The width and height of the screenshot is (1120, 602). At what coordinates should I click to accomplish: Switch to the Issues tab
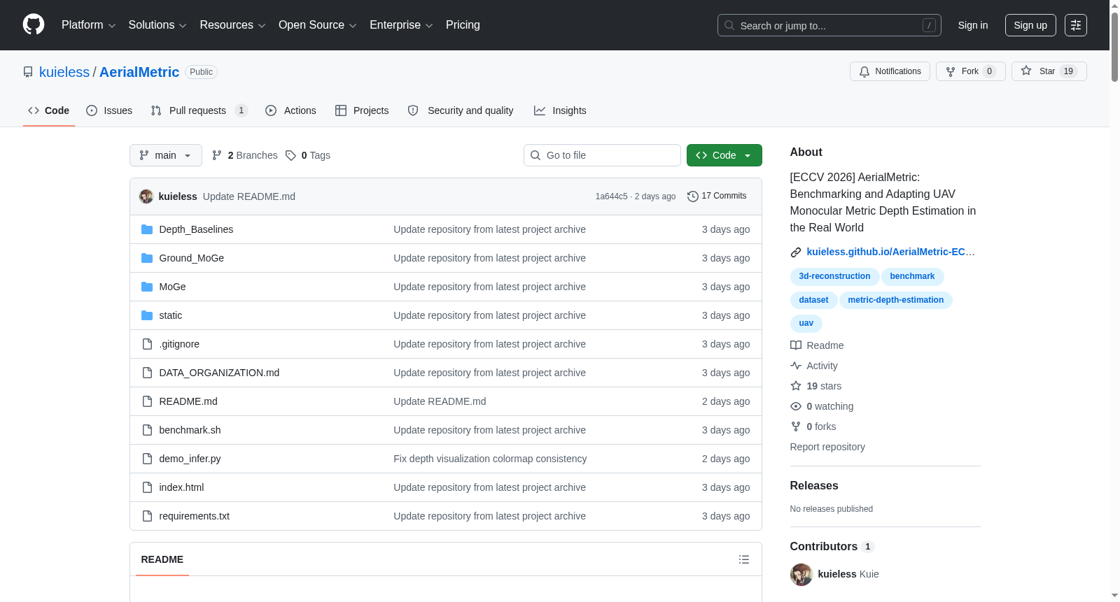[x=109, y=110]
